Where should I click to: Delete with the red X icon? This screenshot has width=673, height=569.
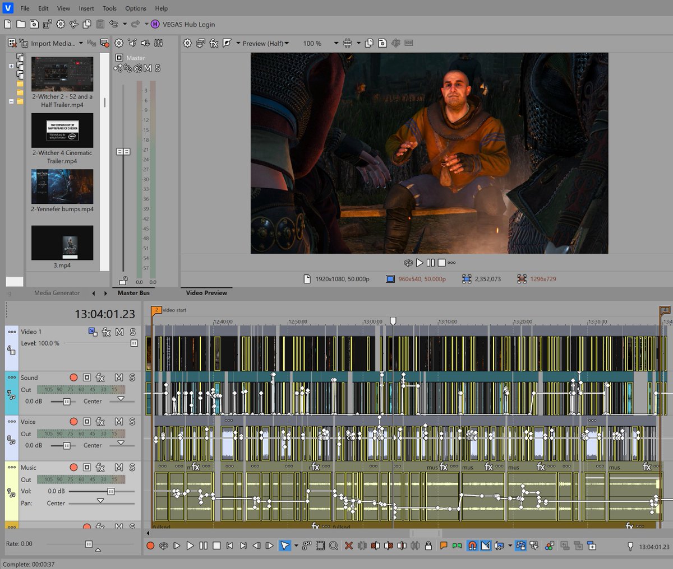(x=348, y=545)
